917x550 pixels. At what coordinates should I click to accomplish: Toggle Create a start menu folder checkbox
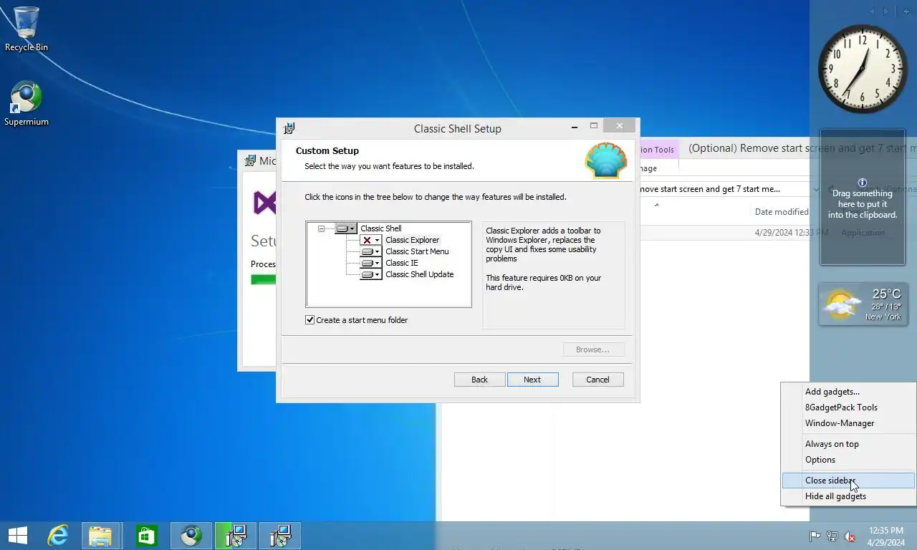[310, 320]
